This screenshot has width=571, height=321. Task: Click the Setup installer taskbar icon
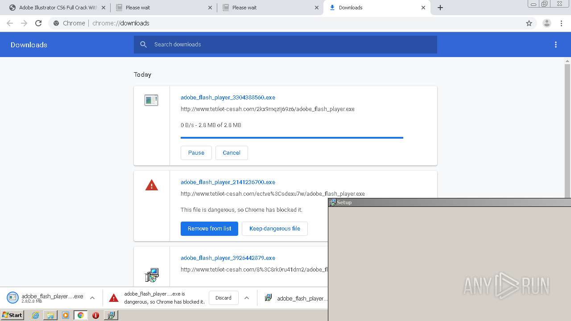[111, 315]
